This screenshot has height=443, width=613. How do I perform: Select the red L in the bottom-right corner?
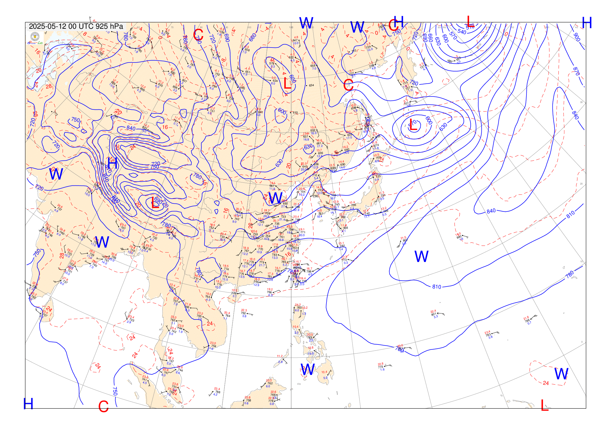coord(545,405)
